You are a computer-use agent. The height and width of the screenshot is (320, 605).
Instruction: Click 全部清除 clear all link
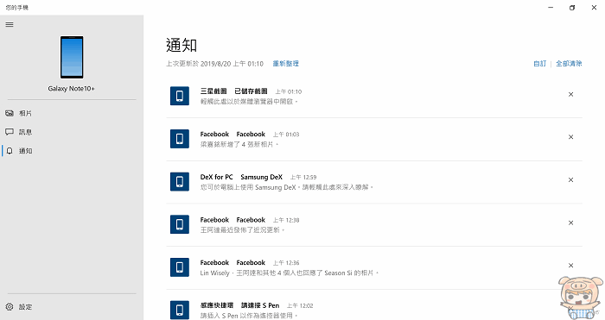click(x=569, y=64)
